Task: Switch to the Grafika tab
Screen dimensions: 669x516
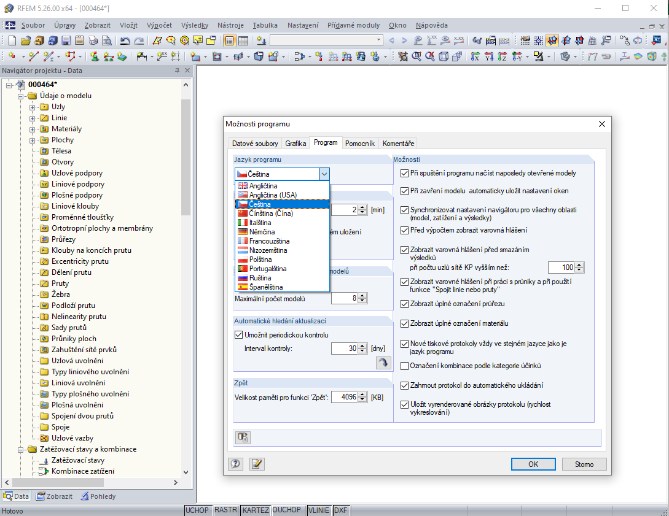Action: click(295, 144)
